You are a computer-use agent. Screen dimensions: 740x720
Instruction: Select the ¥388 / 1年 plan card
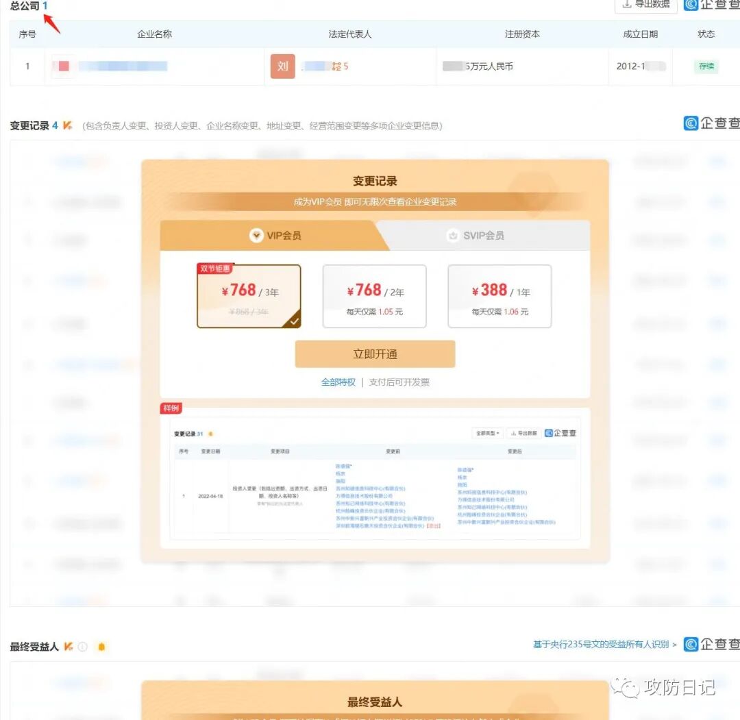point(500,297)
